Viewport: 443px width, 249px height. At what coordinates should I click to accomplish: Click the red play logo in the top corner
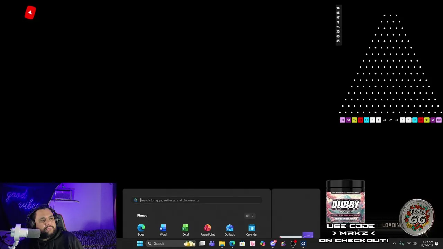30,12
